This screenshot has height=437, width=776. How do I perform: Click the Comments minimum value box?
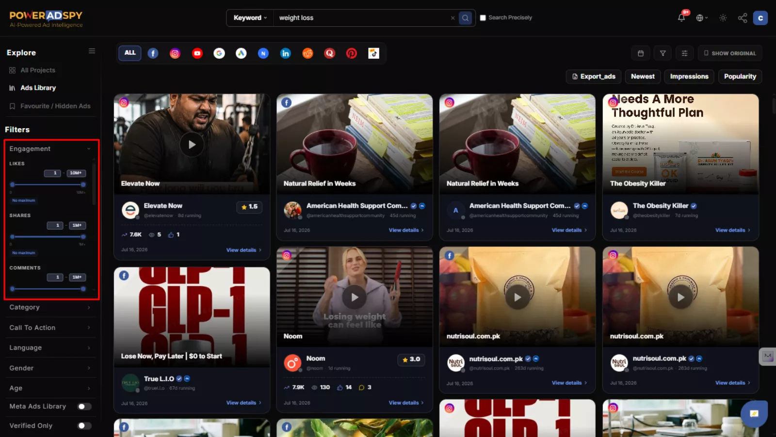coord(55,277)
